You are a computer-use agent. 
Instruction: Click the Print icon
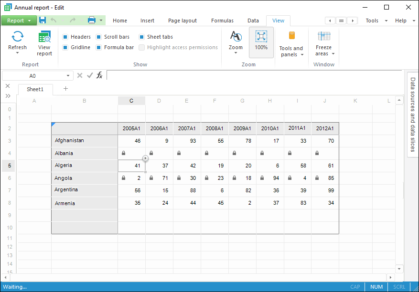pyautogui.click(x=92, y=21)
